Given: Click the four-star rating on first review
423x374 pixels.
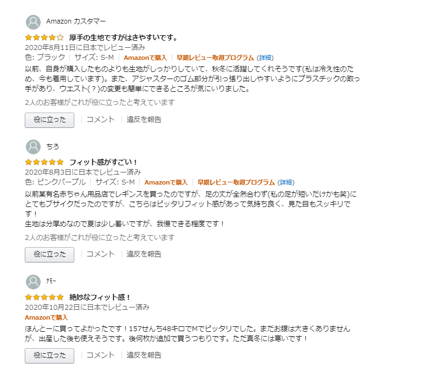Looking at the screenshot, I should click(44, 38).
